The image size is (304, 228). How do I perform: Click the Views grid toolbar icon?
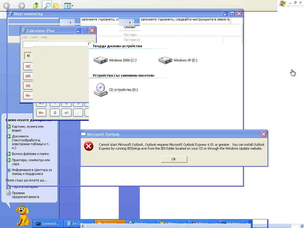coord(67,6)
